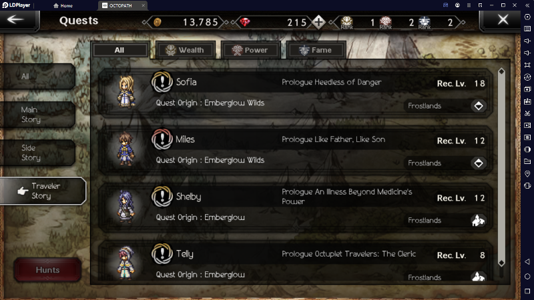Switch to the Power filter tab
Screen dimensions: 534x300
pyautogui.click(x=251, y=50)
